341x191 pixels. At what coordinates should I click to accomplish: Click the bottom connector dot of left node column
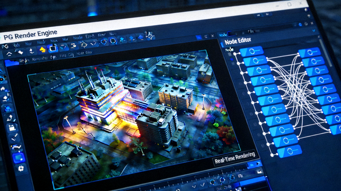click(272, 155)
